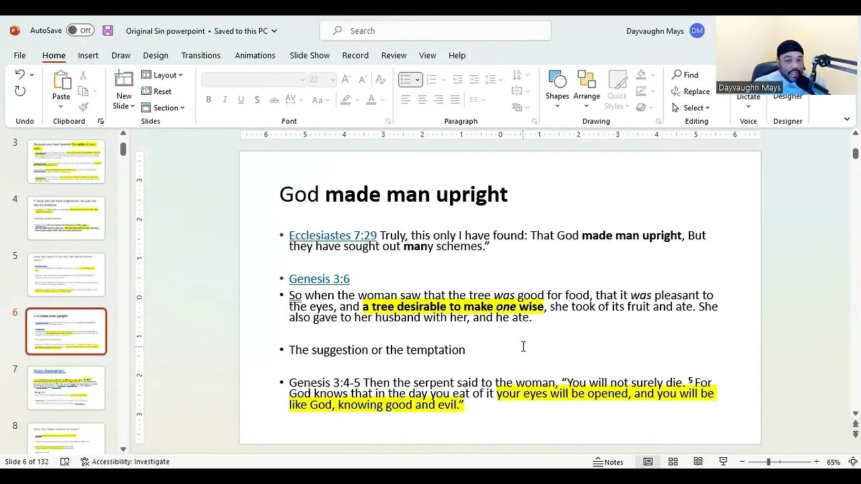
Task: Toggle Italic formatting
Action: pos(225,99)
